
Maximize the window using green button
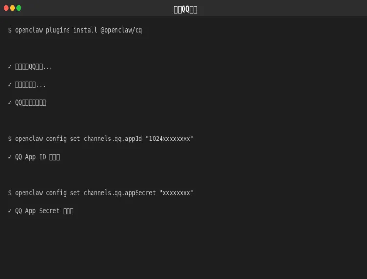[x=19, y=8]
